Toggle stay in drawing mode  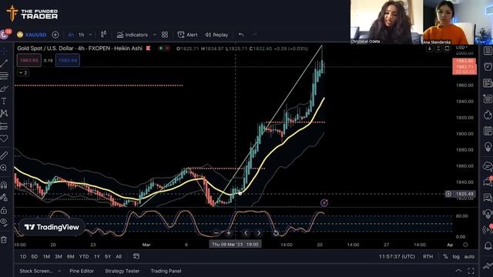tap(4, 198)
